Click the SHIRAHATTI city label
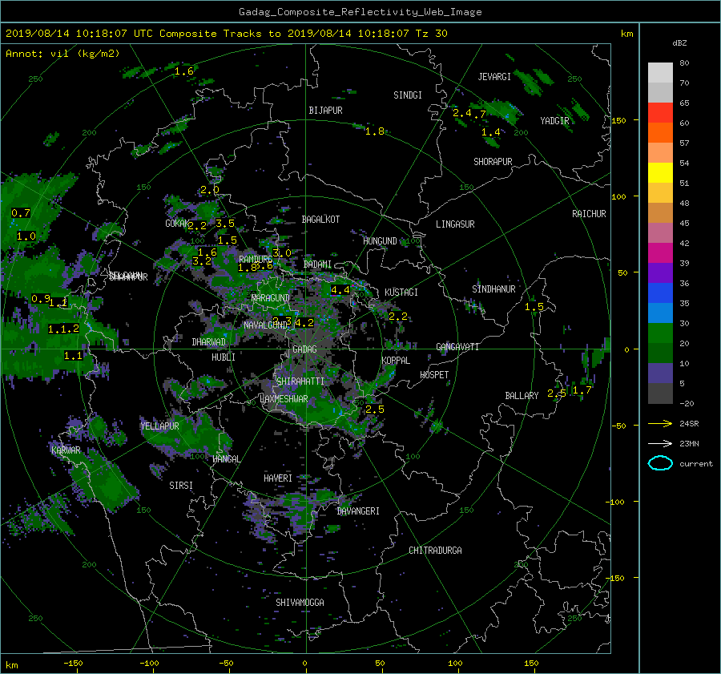The image size is (721, 674). pos(300,381)
